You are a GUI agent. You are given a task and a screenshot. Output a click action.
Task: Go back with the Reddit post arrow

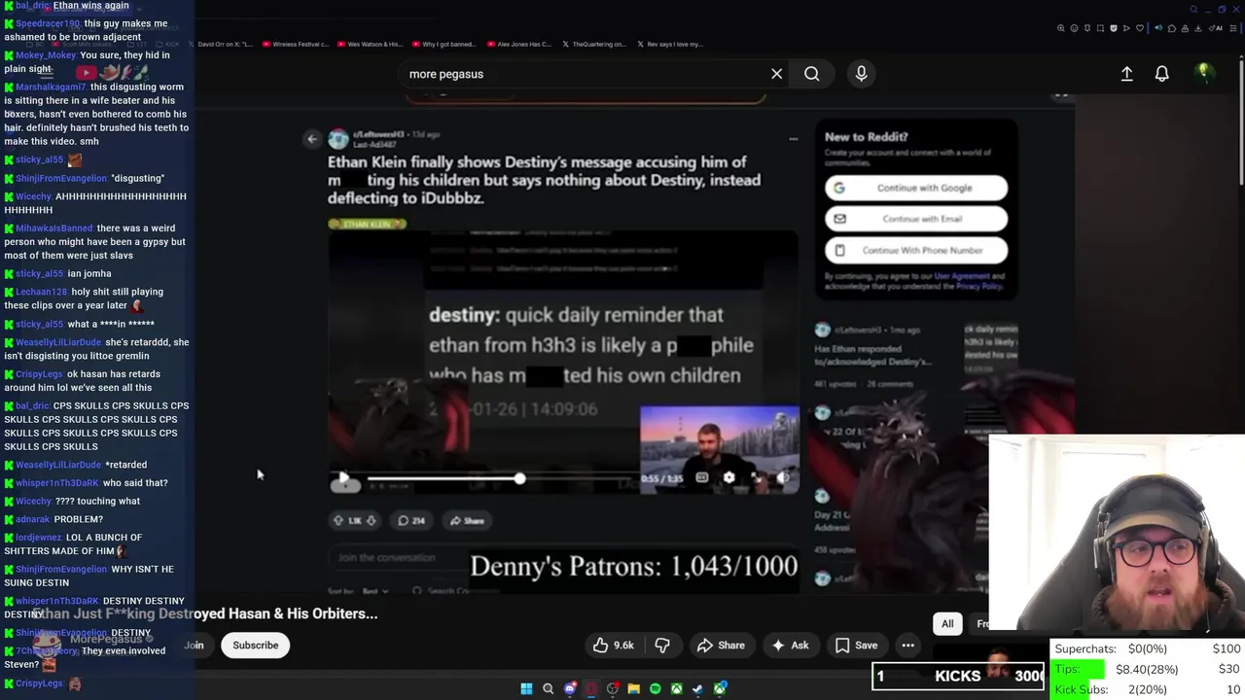(311, 139)
